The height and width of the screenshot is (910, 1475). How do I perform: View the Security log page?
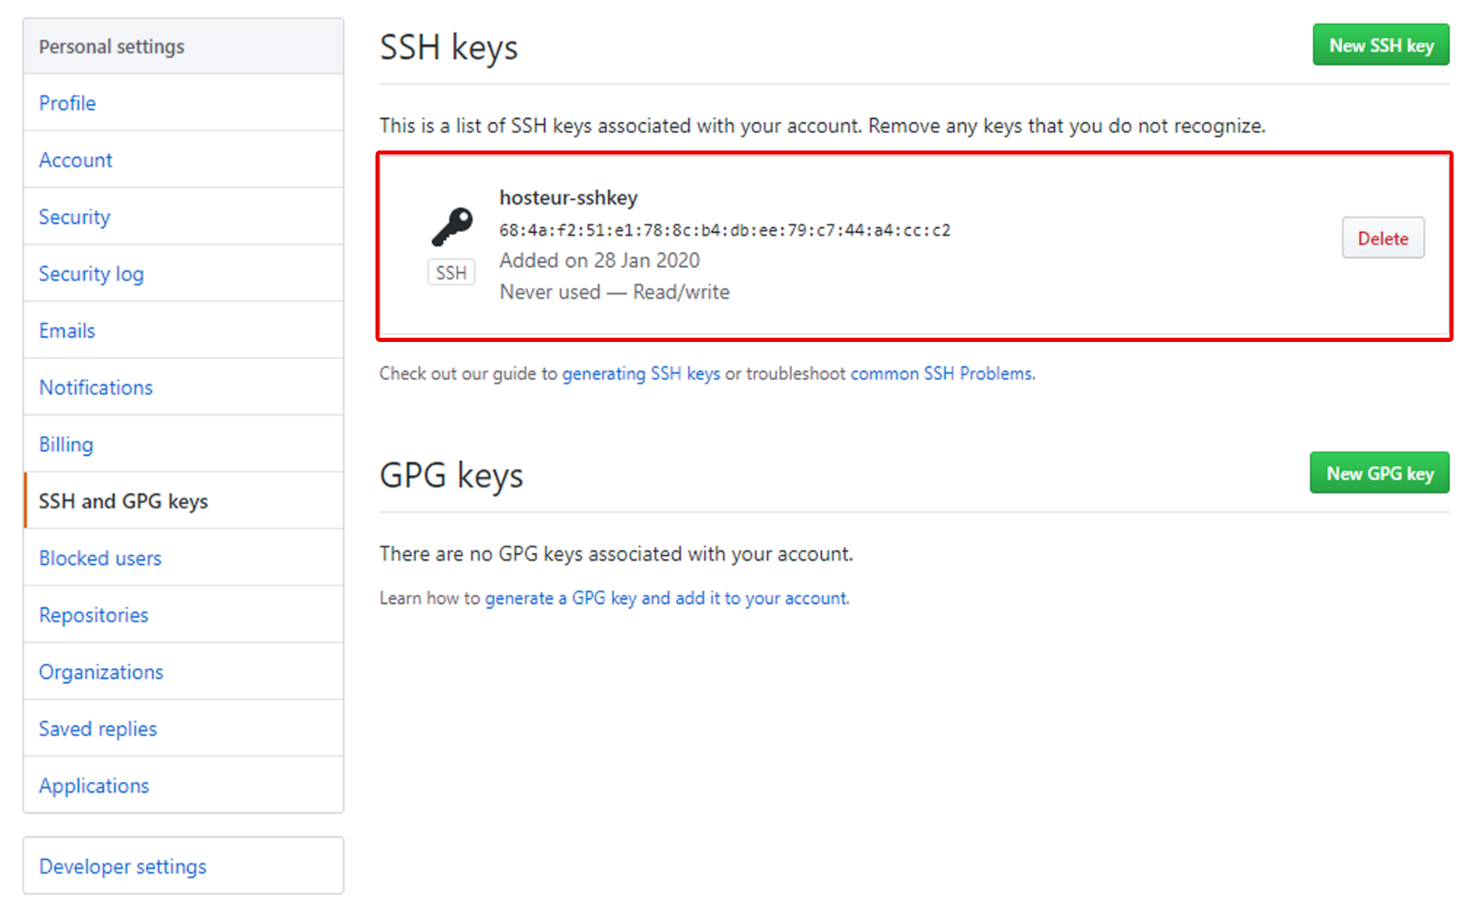92,274
